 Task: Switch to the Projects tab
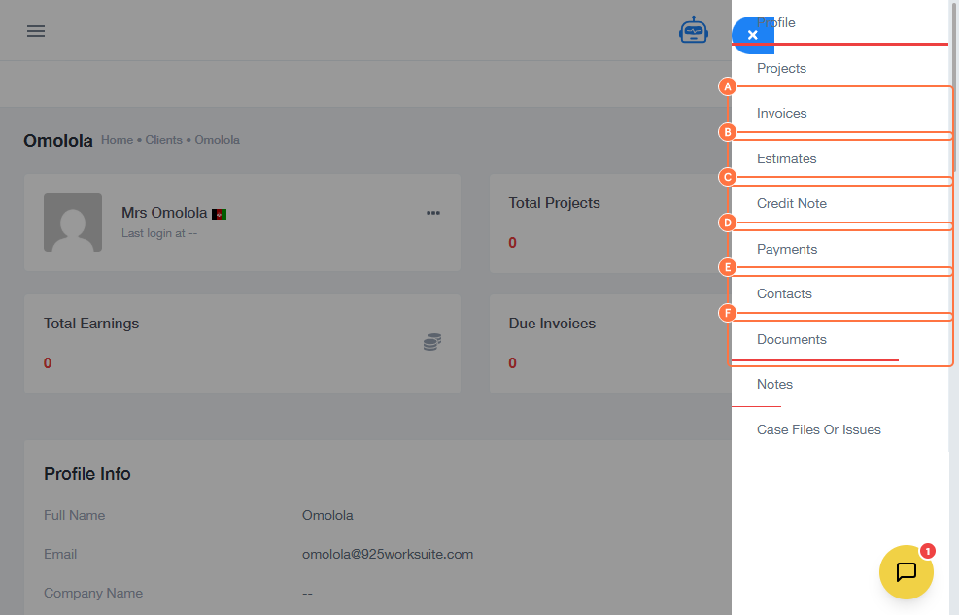781,68
